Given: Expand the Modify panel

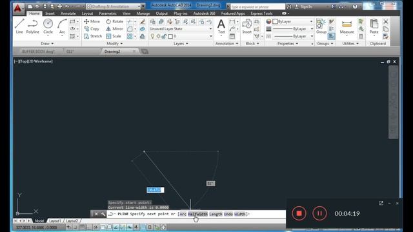Looking at the screenshot, I should [115, 43].
